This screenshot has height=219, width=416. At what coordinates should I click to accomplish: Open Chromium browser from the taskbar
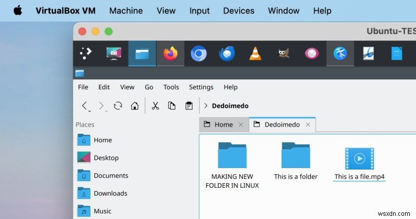coord(199,53)
